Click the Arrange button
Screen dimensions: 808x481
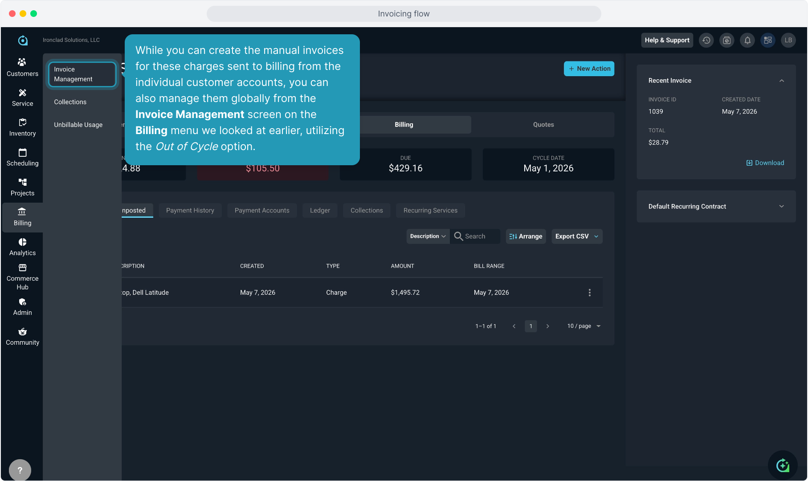pos(526,236)
